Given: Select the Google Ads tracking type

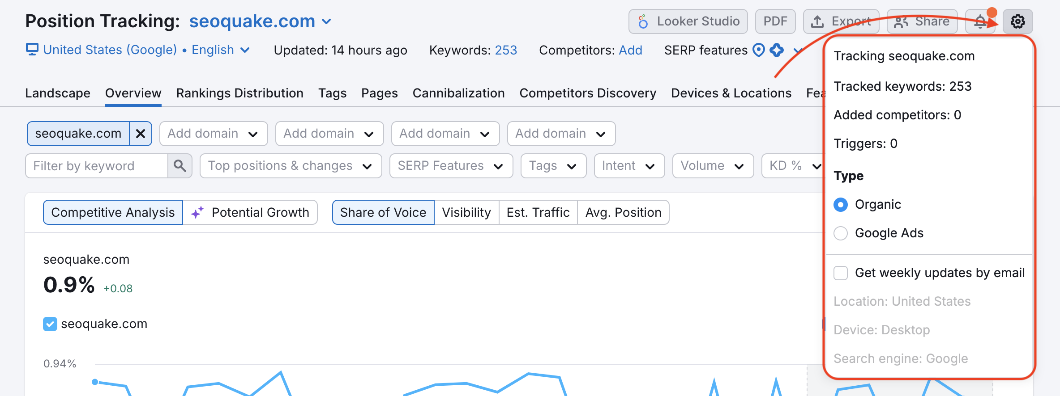Looking at the screenshot, I should coord(841,233).
